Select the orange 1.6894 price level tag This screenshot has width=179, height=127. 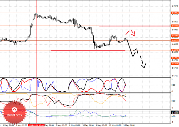click(175, 36)
